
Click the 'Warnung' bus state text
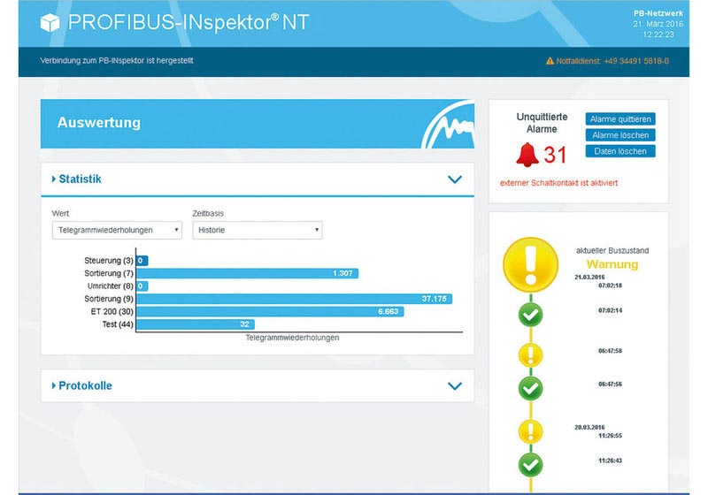612,264
